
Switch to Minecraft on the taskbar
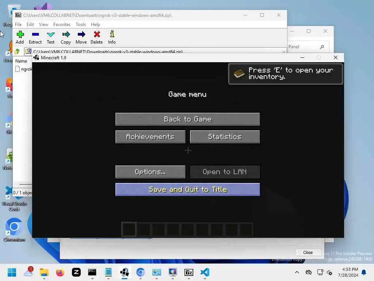click(125, 272)
